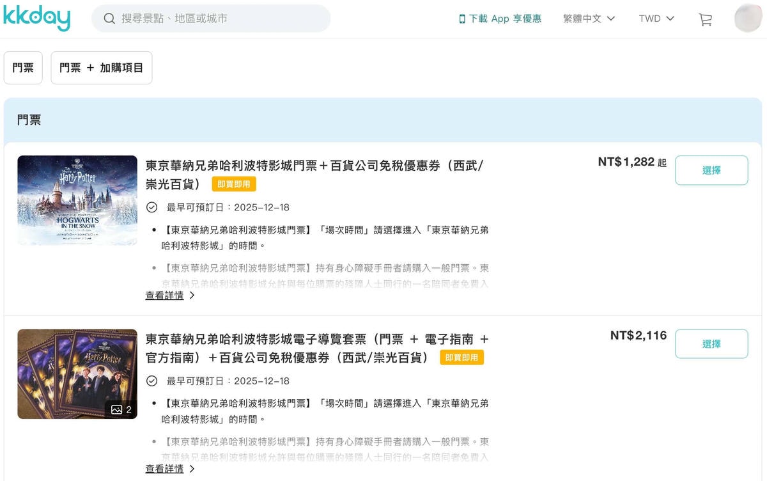Click the search magnifier icon
This screenshot has width=767, height=481.
tap(109, 19)
